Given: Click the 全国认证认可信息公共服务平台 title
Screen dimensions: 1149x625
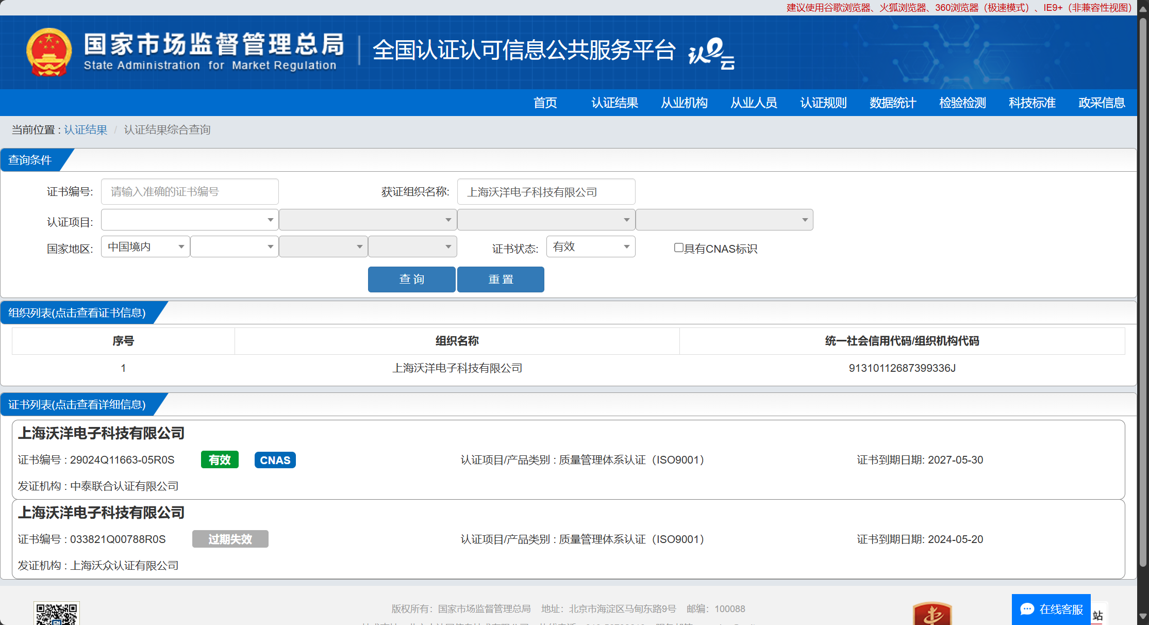Looking at the screenshot, I should [x=524, y=50].
